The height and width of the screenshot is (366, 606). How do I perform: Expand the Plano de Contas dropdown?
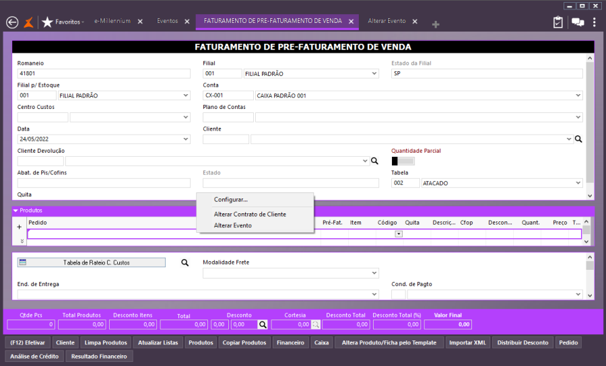[x=578, y=117]
